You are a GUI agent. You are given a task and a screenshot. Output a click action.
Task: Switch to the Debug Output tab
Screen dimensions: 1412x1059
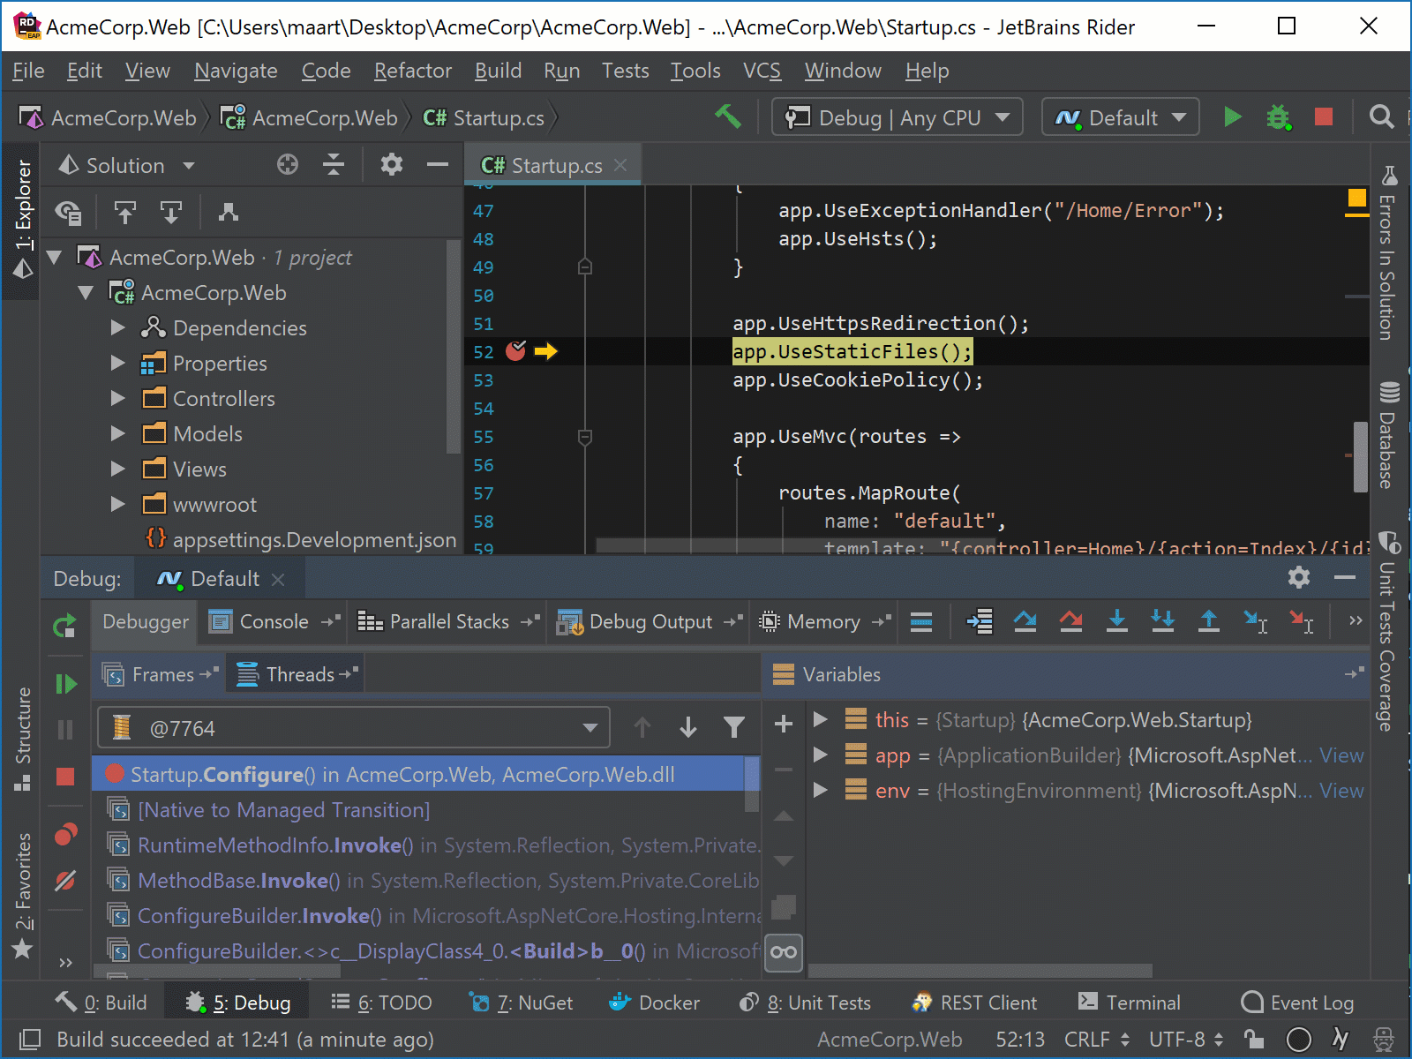(650, 622)
